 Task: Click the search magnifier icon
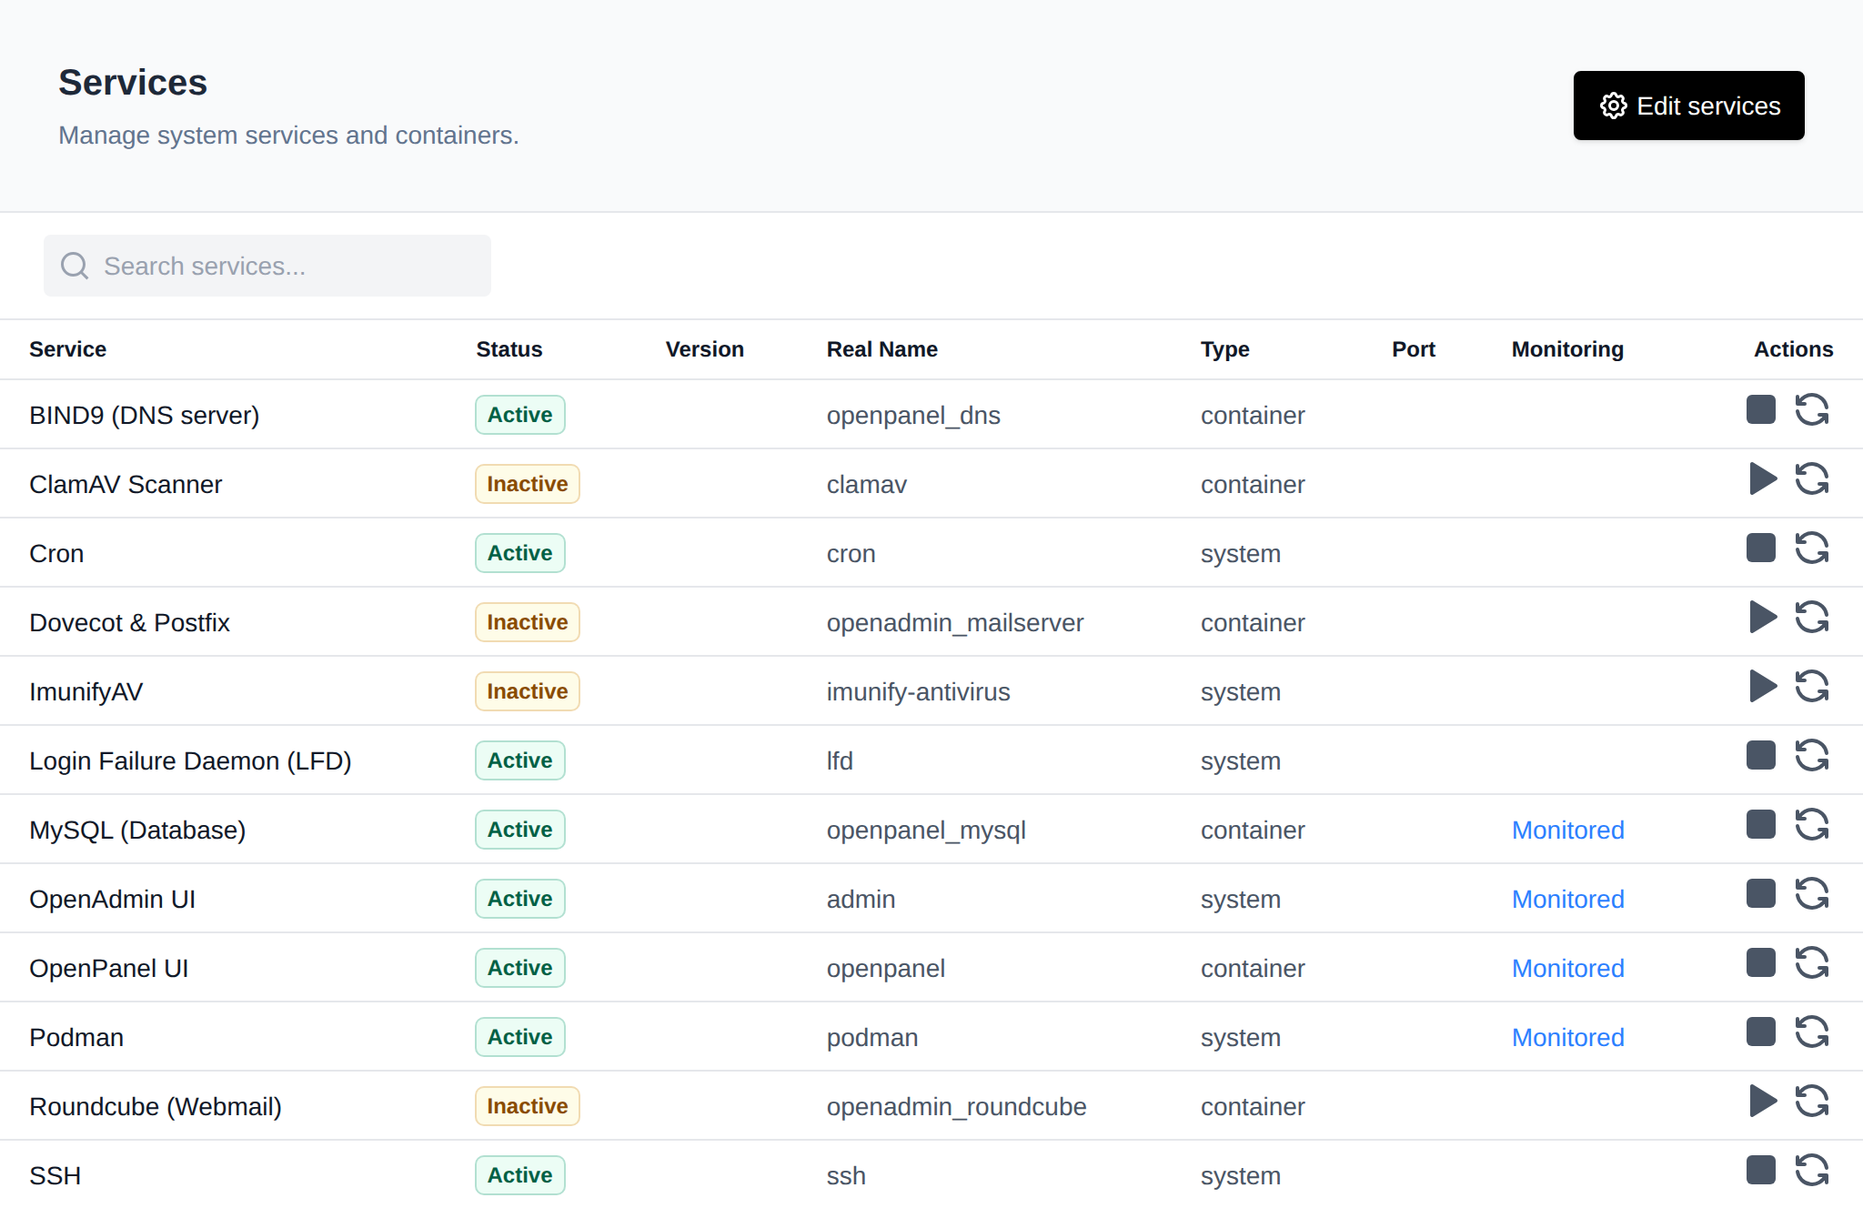tap(75, 266)
